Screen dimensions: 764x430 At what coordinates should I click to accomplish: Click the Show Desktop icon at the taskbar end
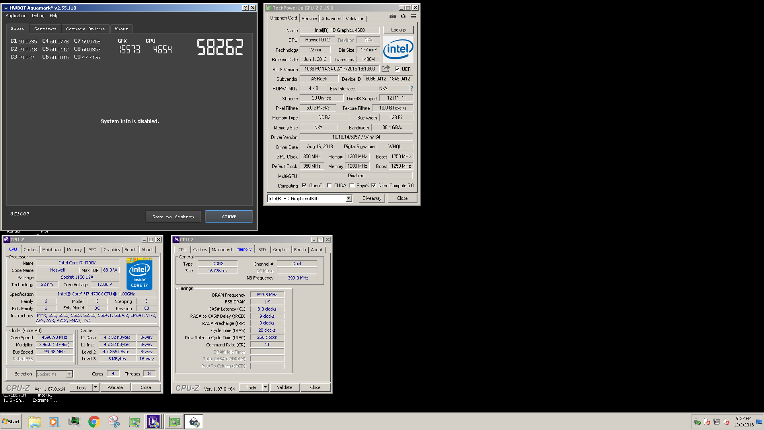point(759,422)
